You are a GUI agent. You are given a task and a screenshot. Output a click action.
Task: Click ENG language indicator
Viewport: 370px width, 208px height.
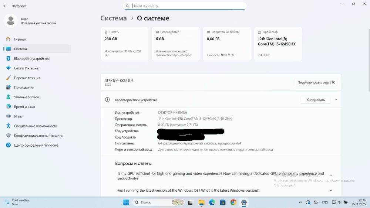[325, 202]
